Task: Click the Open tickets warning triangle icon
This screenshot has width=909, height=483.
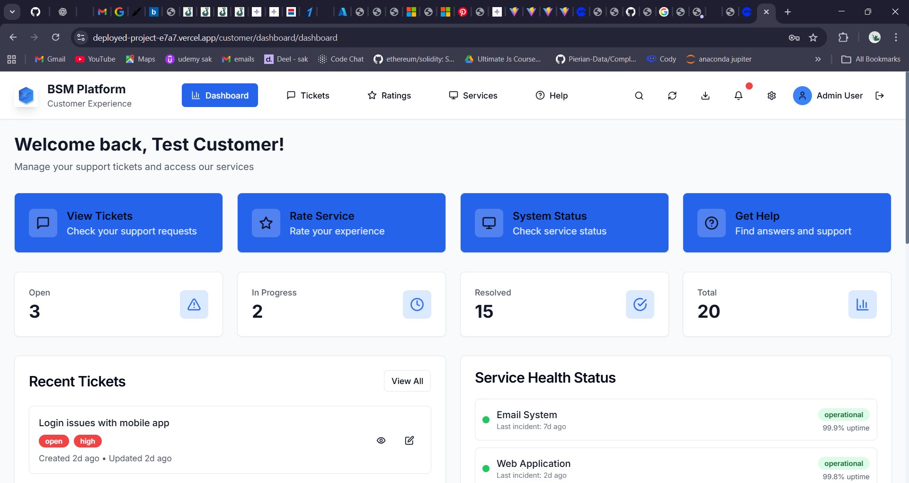Action: tap(194, 304)
